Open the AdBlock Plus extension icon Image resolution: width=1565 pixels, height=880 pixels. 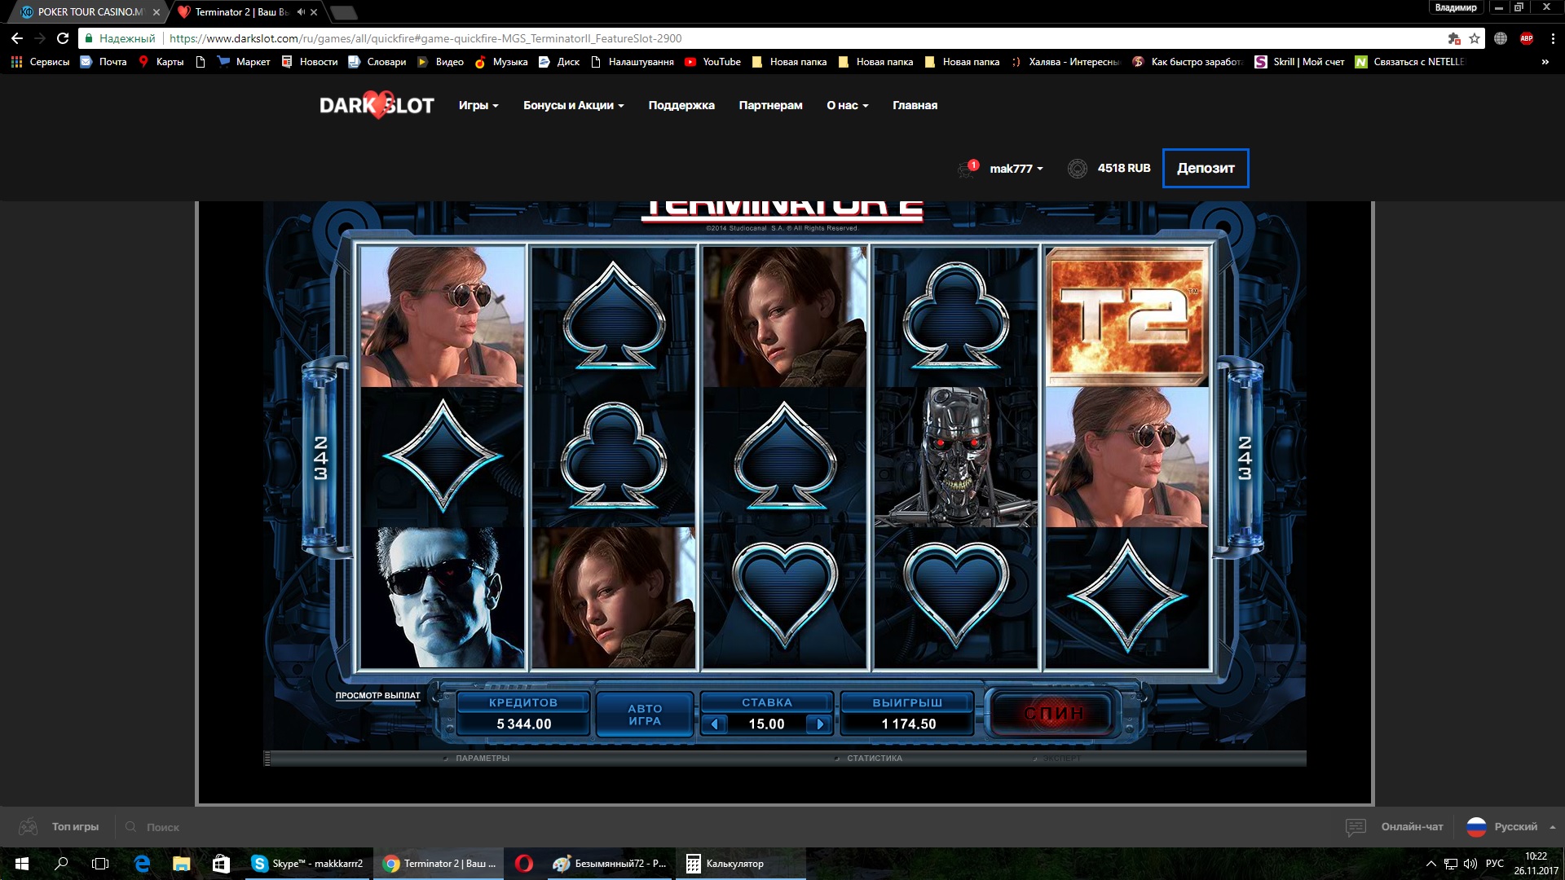tap(1527, 38)
